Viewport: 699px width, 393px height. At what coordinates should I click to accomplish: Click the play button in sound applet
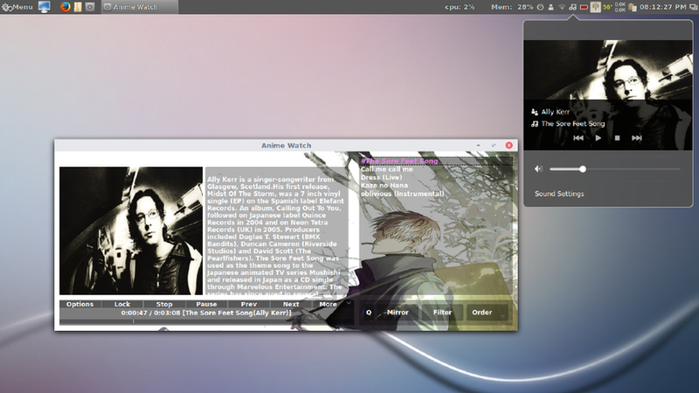(599, 138)
